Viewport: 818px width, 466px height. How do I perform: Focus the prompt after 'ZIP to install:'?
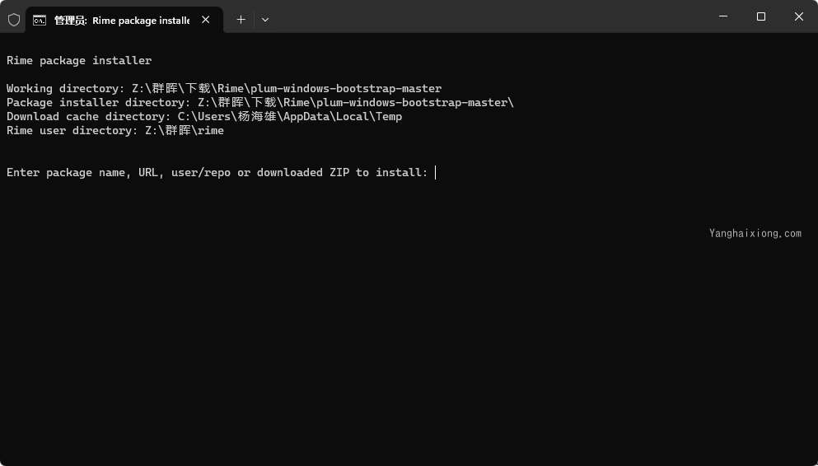point(436,173)
